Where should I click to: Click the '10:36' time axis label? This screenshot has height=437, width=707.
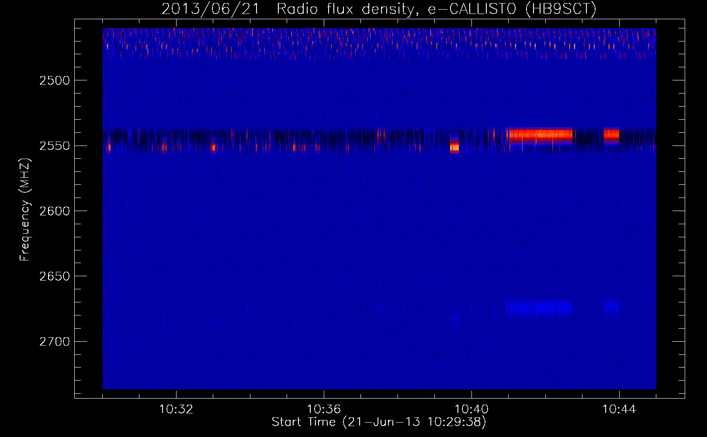click(x=324, y=409)
